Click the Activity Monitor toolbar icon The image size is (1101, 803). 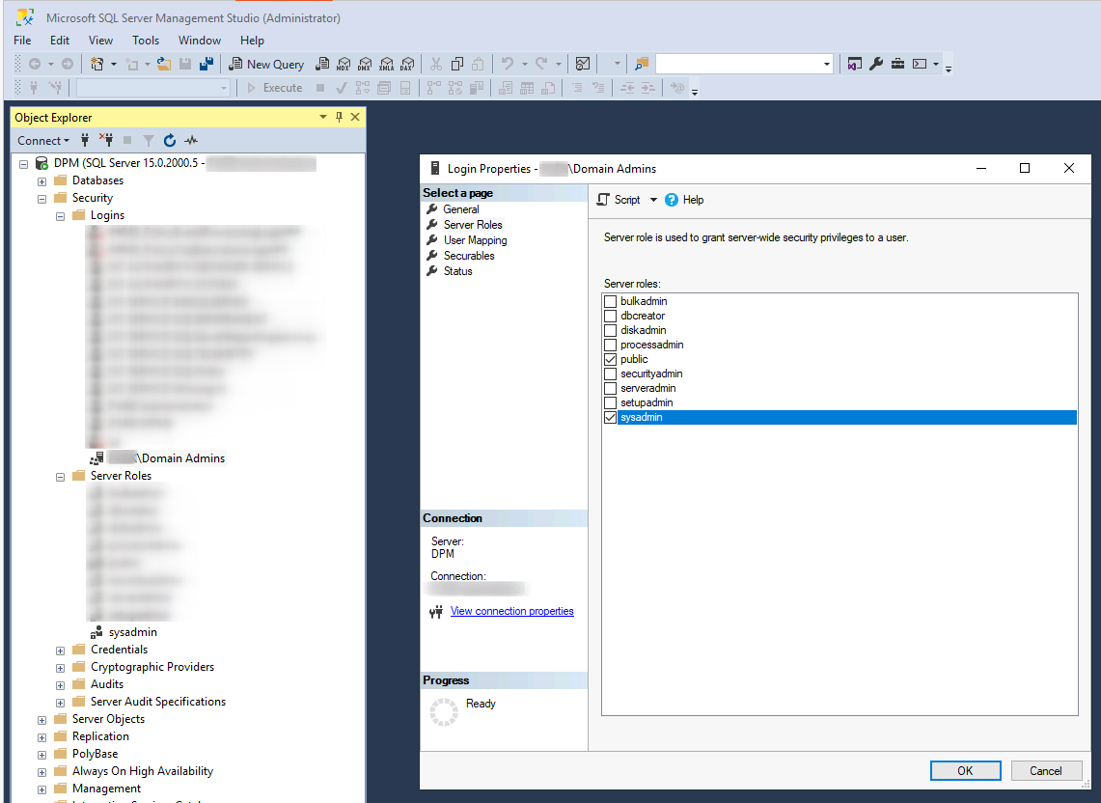pos(582,64)
